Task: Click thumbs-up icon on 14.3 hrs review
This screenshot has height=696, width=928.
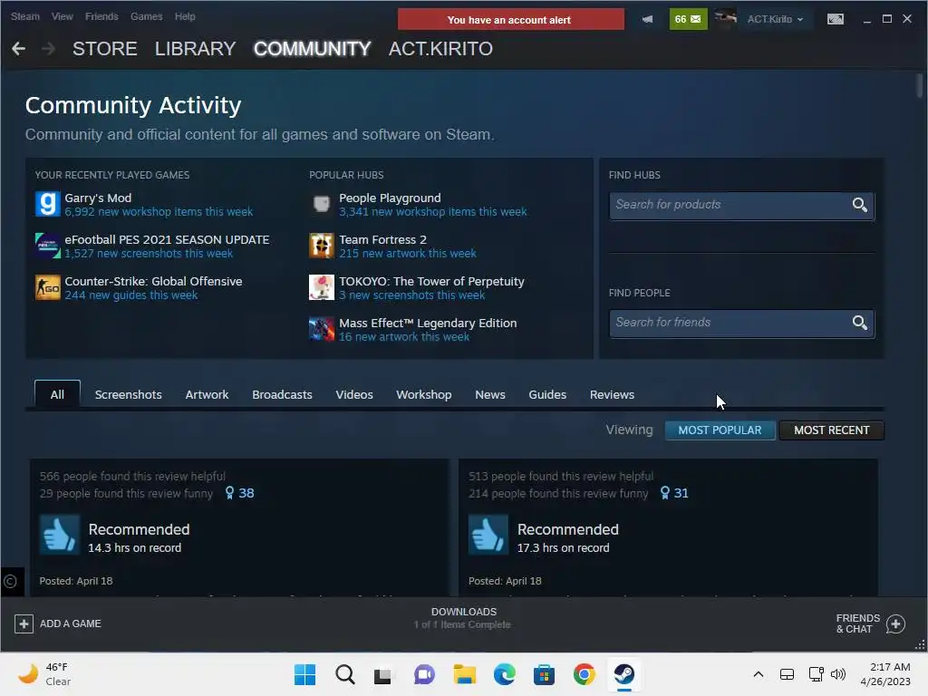Action: pos(59,535)
